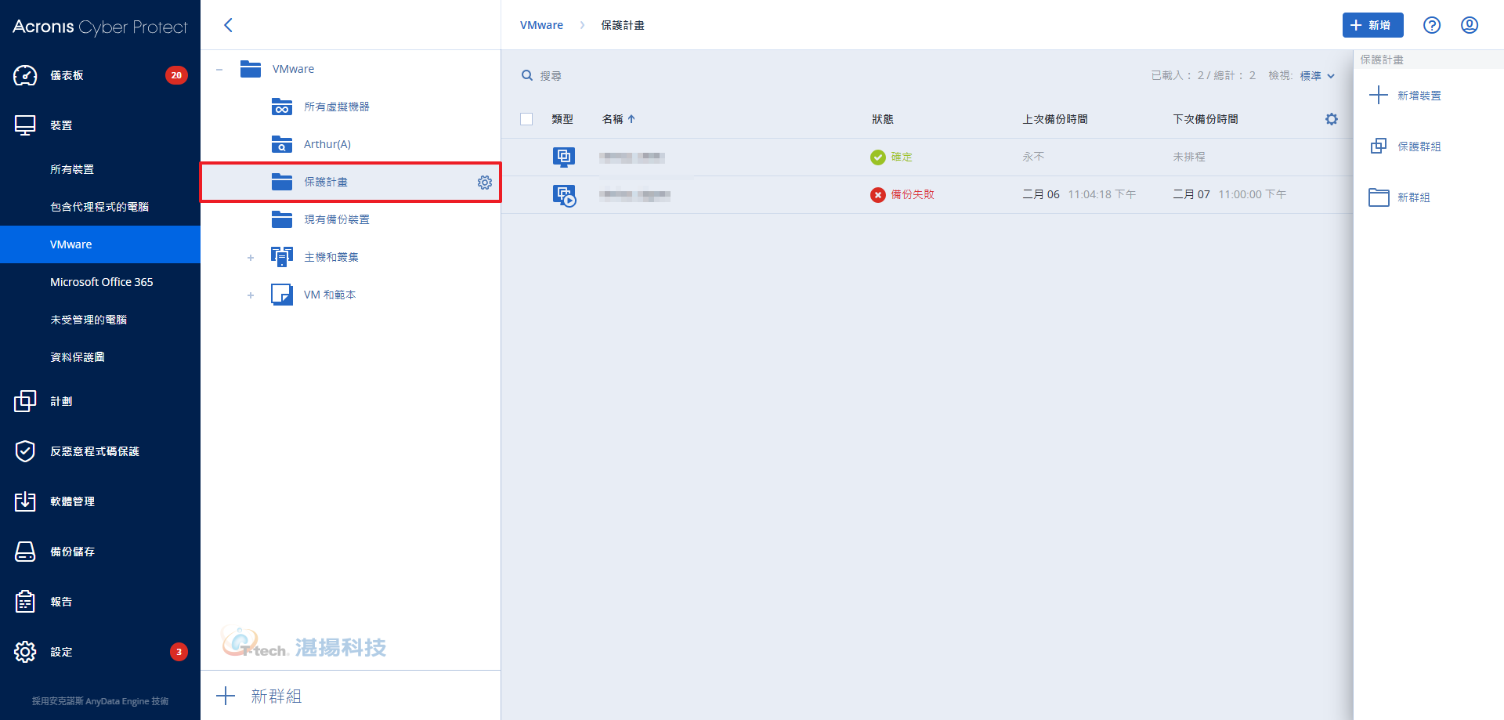This screenshot has width=1504, height=720.
Task: Click settings badge showing 3
Action: click(179, 652)
